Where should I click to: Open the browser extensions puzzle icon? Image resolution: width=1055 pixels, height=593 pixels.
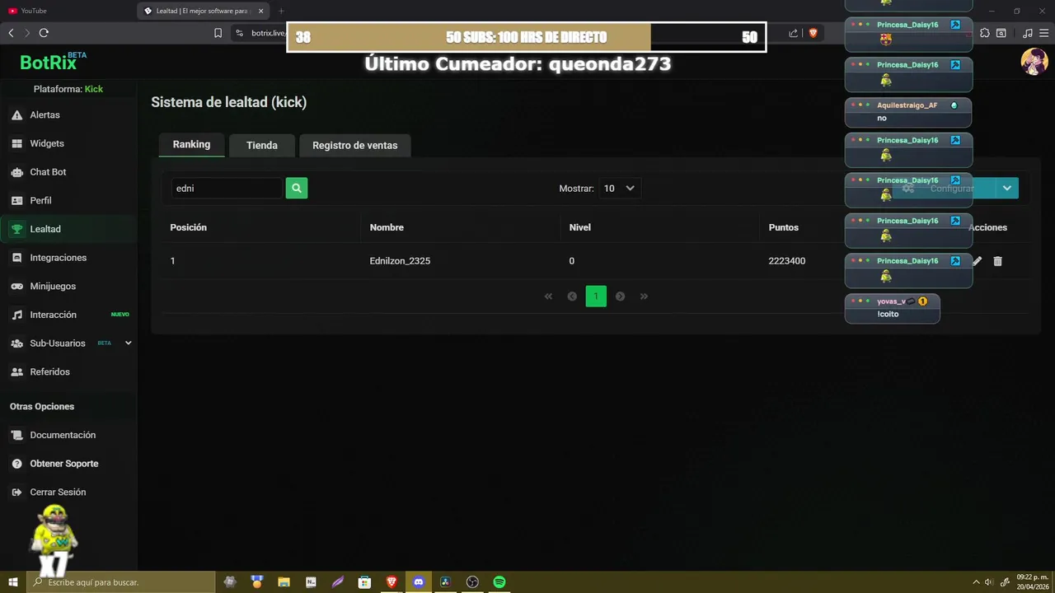[984, 33]
